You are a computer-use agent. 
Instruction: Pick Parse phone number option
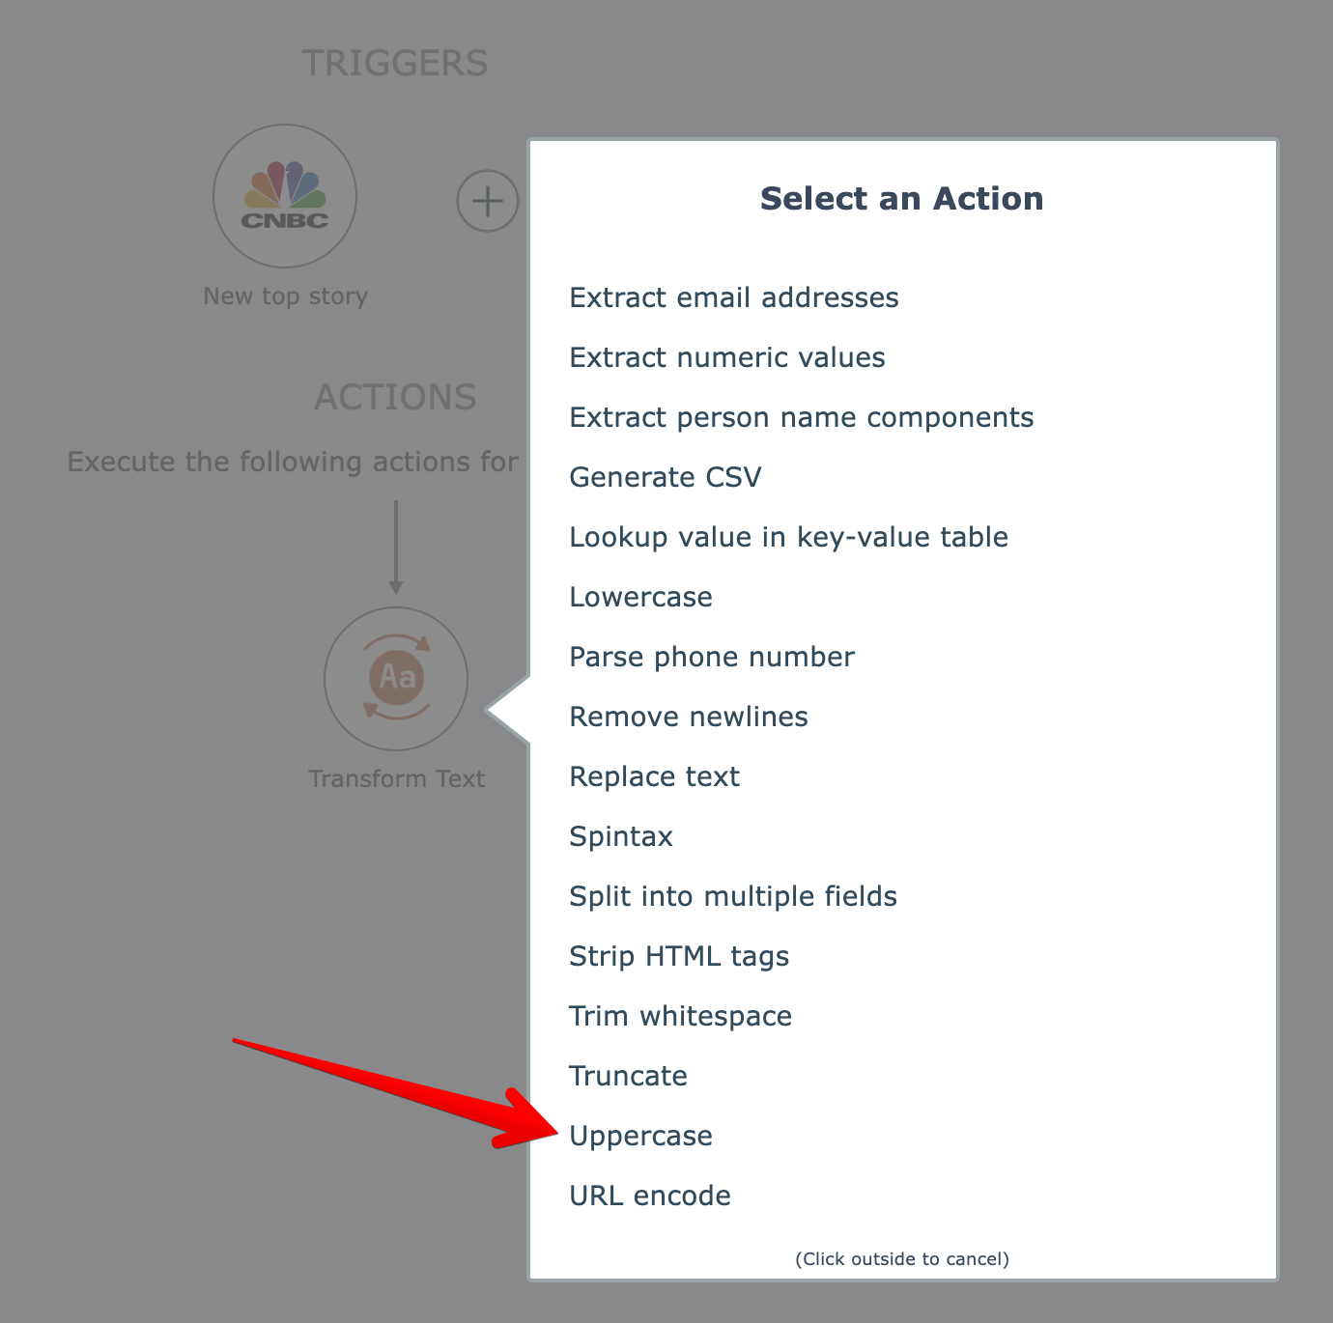pyautogui.click(x=711, y=657)
